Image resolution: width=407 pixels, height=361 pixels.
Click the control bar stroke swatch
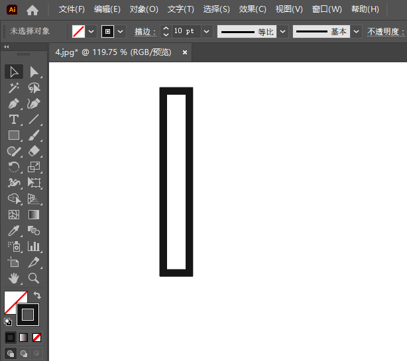[108, 32]
